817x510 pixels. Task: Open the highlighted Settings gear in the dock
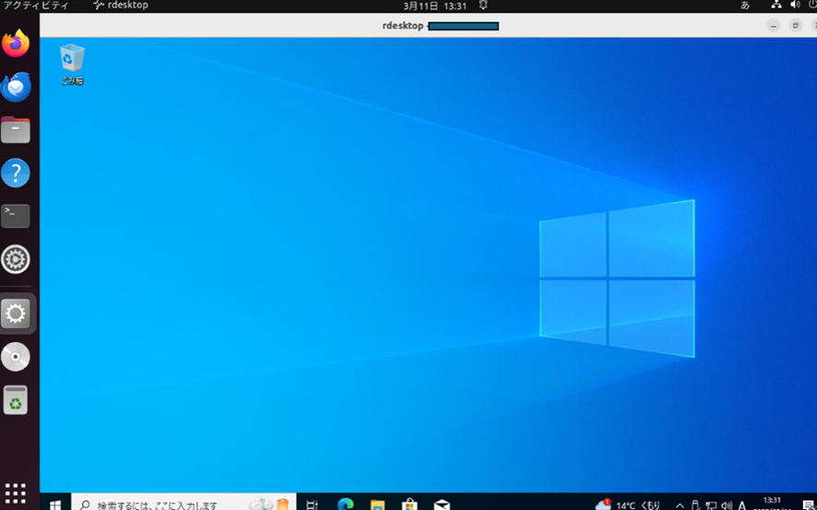click(x=16, y=314)
